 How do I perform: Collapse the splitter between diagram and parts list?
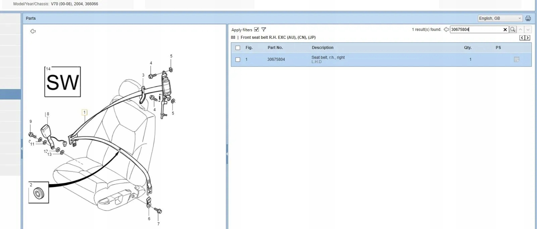point(227,154)
